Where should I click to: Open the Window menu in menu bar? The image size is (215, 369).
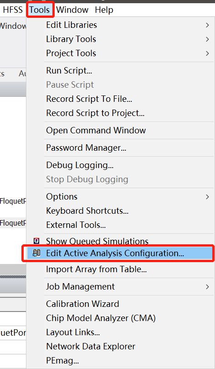72,10
